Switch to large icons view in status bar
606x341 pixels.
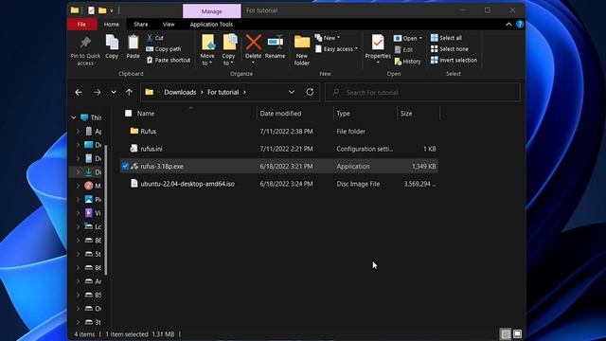[x=518, y=333]
